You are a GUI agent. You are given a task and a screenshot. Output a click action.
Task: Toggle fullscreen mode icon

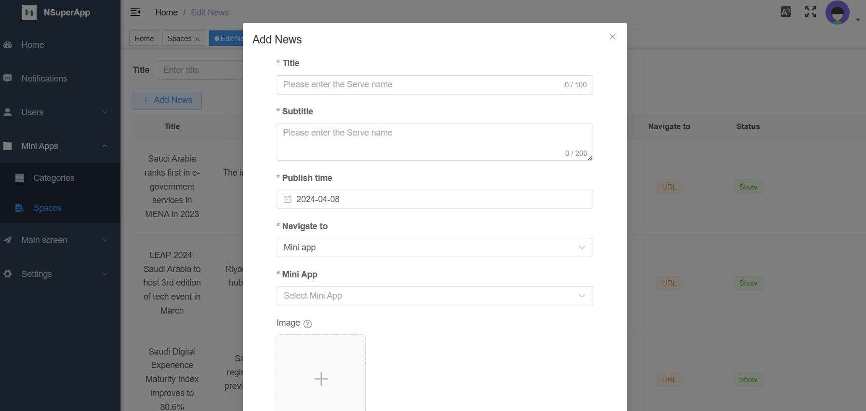[x=810, y=12]
